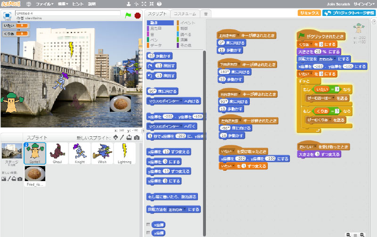Click the 10歩動かす palette block
The image size is (377, 237).
[159, 56]
